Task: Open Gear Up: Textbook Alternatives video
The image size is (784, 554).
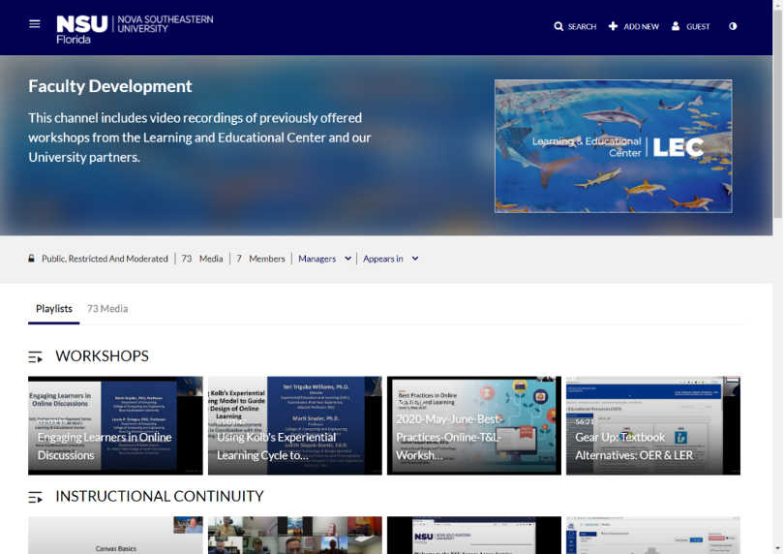Action: click(653, 425)
